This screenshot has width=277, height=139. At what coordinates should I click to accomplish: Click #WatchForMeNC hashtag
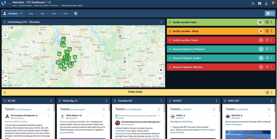coord(208,130)
